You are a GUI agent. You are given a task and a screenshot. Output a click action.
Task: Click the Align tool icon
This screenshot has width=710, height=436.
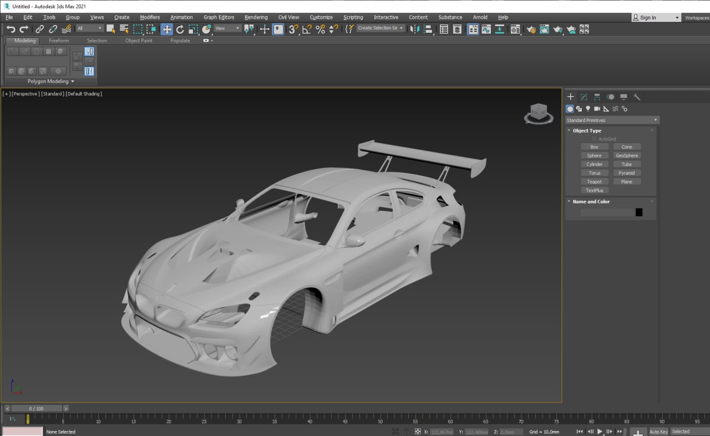click(x=428, y=29)
